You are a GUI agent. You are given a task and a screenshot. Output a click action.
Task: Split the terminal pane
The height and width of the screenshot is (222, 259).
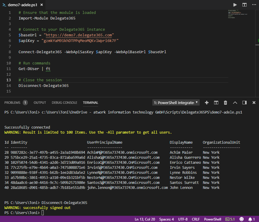tap(216, 103)
